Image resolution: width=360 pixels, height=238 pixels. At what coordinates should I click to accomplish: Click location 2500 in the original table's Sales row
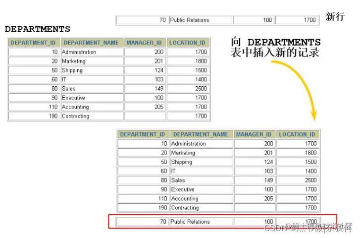pos(201,89)
